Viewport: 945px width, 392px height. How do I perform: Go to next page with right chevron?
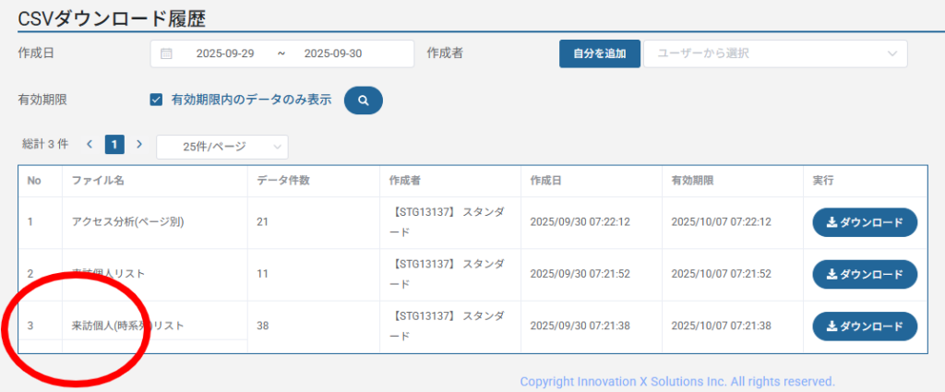tap(139, 144)
